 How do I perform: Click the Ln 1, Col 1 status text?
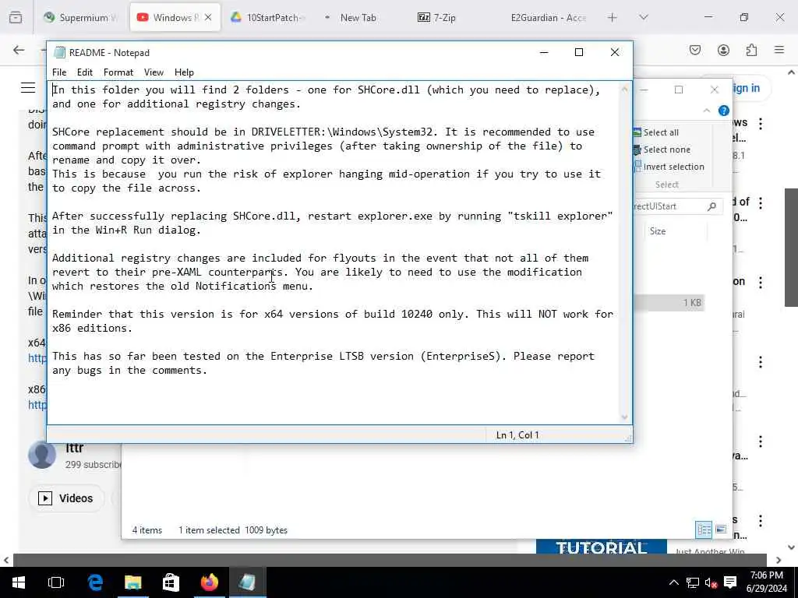tap(517, 435)
